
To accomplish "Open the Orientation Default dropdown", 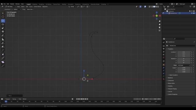I will pyautogui.click(x=16, y=9).
